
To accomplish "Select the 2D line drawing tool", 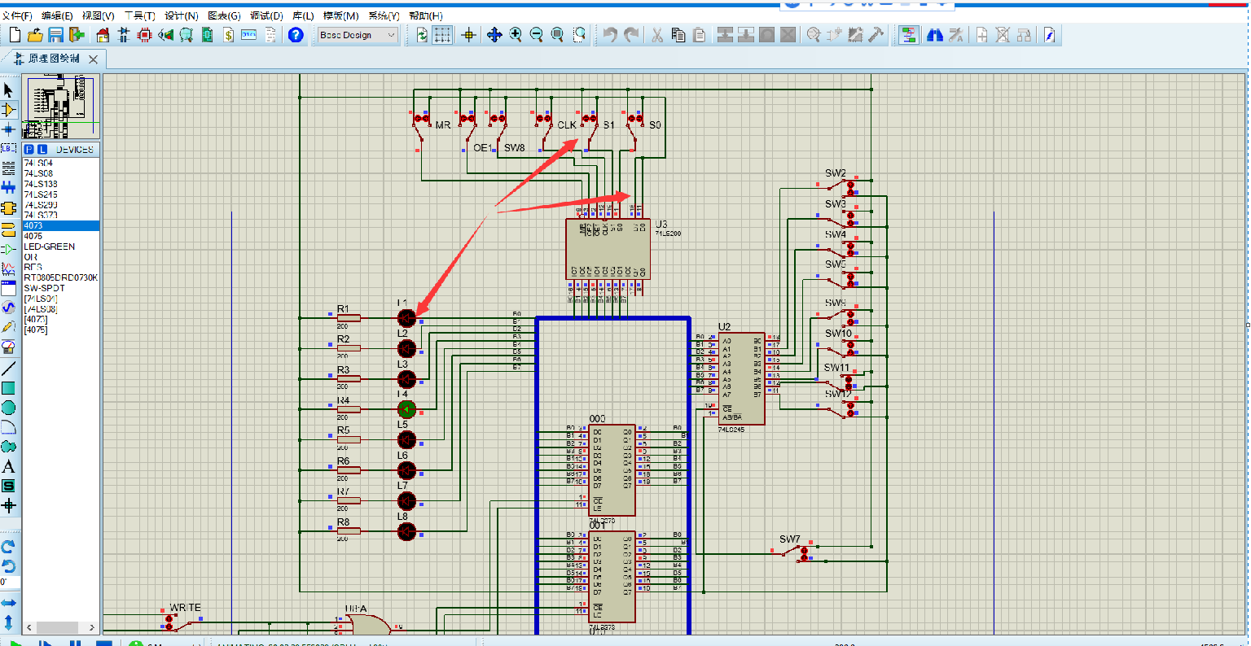I will coord(9,369).
